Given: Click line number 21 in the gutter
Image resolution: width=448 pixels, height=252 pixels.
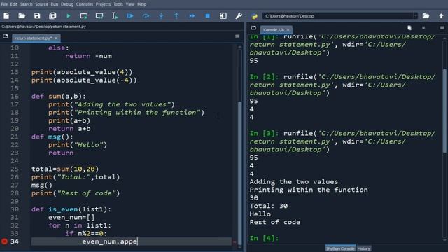Looking at the screenshot, I should tap(15, 136).
